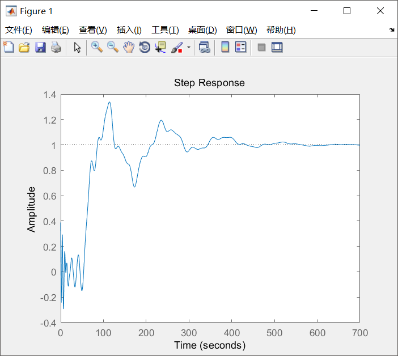The height and width of the screenshot is (356, 398).
Task: Select the Zoom Out magnifier tool
Action: [113, 47]
